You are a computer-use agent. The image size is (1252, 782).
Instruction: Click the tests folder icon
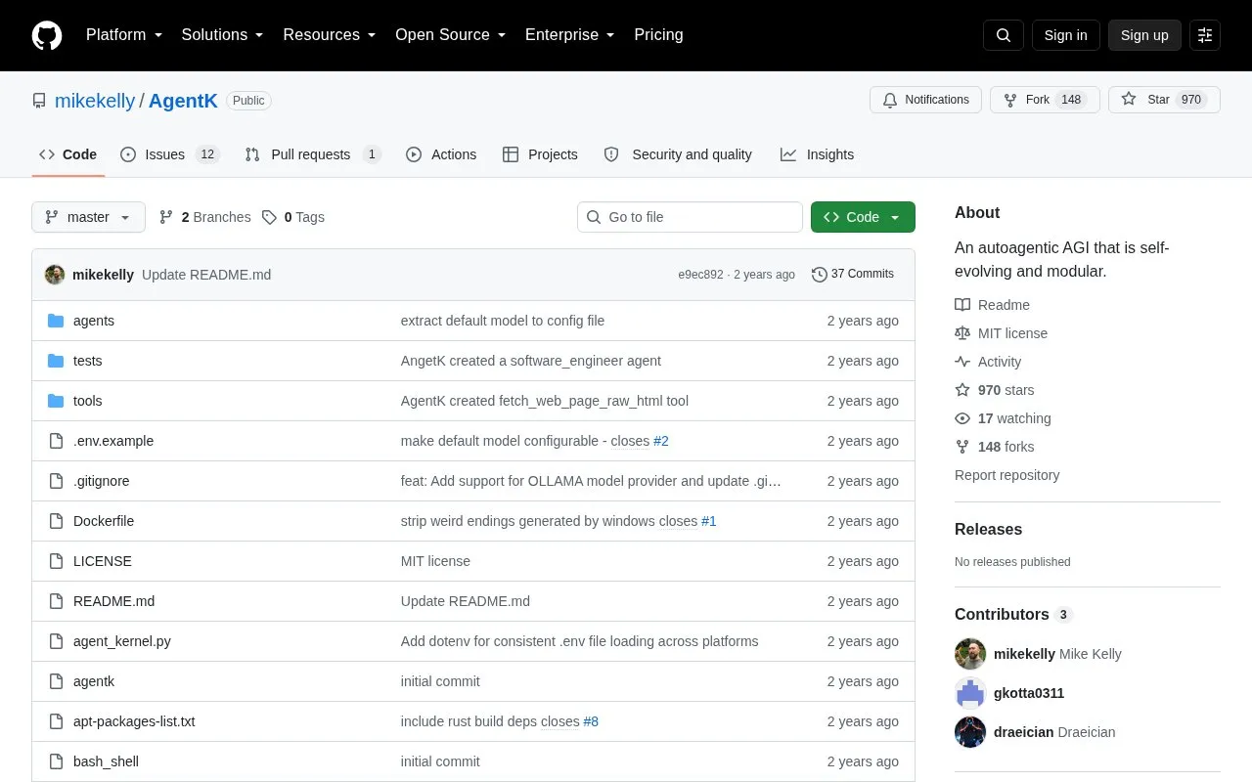(x=56, y=361)
